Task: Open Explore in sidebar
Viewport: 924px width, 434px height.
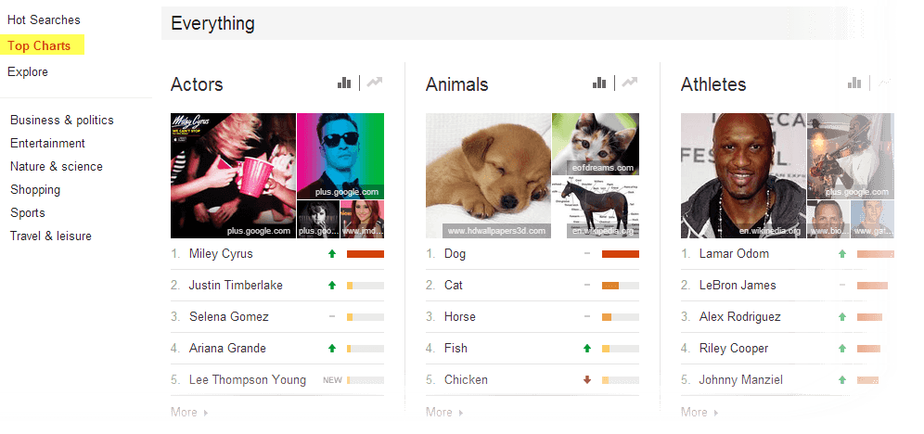Action: (28, 71)
